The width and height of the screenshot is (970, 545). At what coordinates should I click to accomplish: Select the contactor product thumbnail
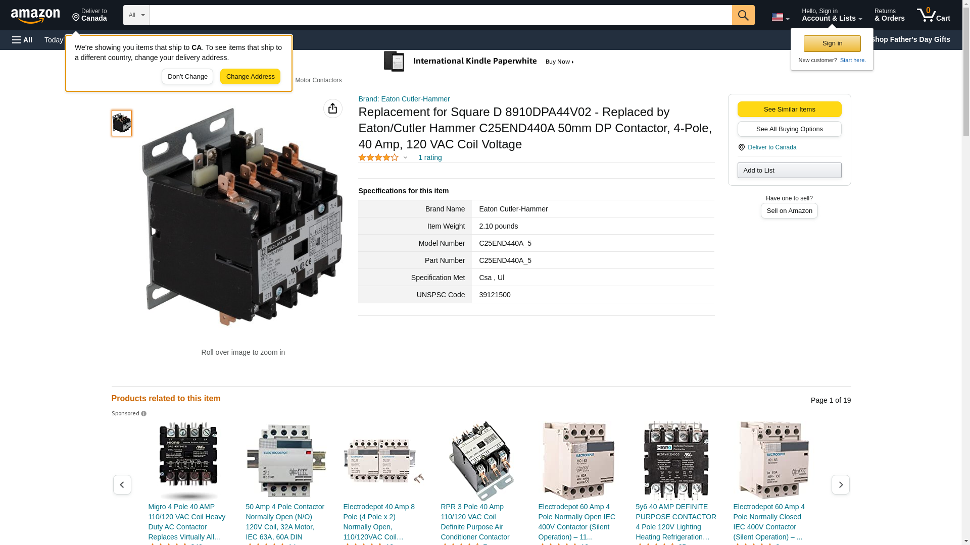click(x=121, y=123)
